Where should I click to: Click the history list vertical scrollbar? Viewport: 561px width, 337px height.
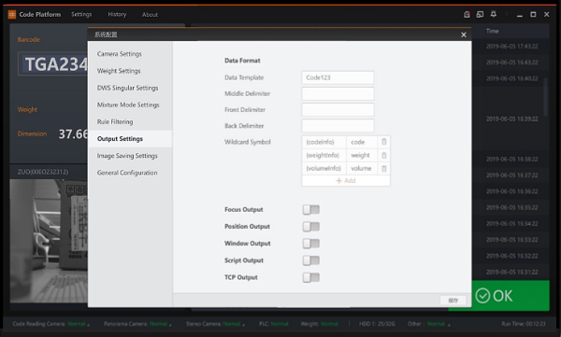click(546, 96)
